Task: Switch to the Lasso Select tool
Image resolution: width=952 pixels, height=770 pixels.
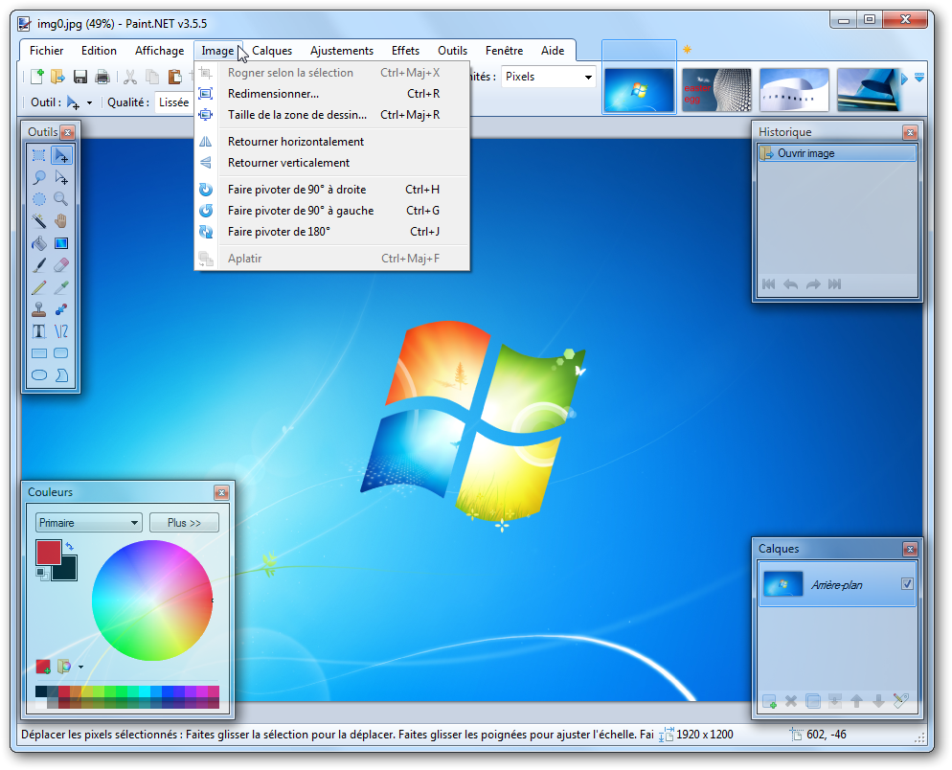Action: point(38,177)
